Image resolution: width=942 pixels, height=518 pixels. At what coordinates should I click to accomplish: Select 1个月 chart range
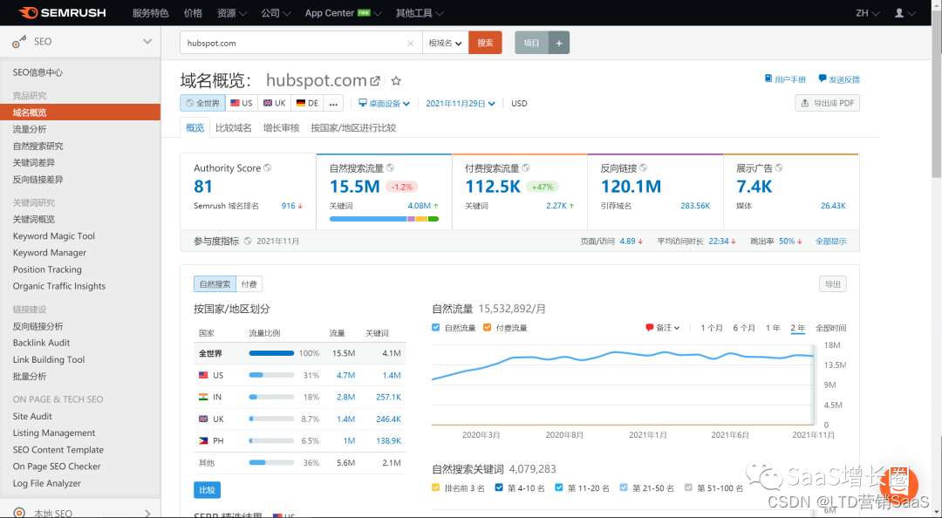(712, 328)
